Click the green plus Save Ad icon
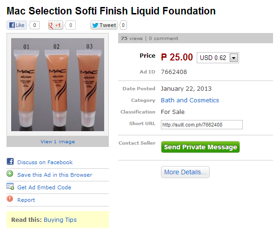This screenshot has height=233, width=280. 10,174
